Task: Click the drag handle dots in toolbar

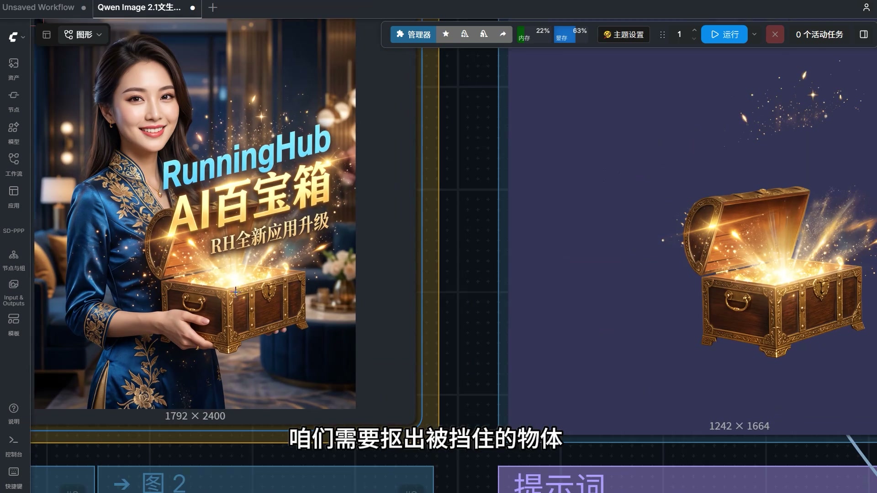Action: [x=662, y=34]
